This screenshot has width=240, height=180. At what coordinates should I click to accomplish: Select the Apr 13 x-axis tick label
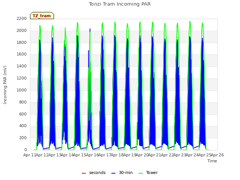pos(55,155)
